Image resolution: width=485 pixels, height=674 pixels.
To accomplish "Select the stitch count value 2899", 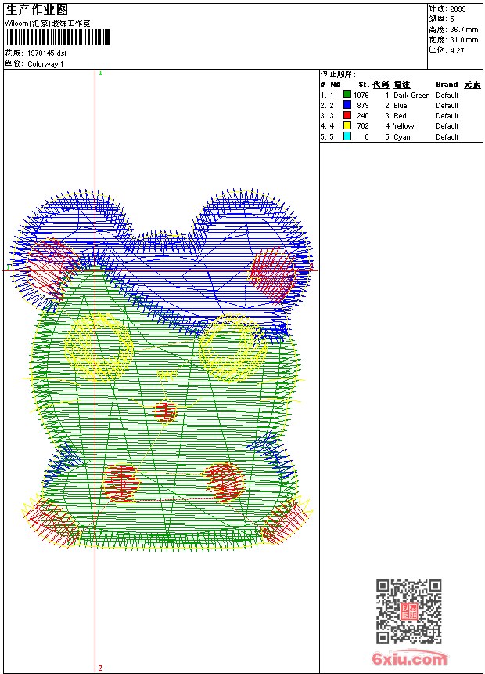I will (458, 9).
